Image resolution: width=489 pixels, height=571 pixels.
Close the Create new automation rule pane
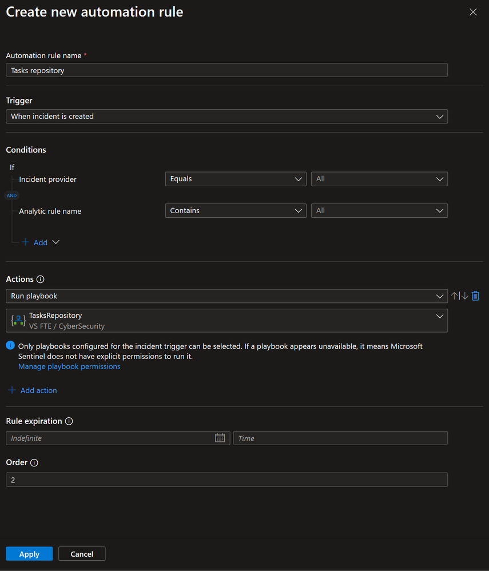pos(473,12)
